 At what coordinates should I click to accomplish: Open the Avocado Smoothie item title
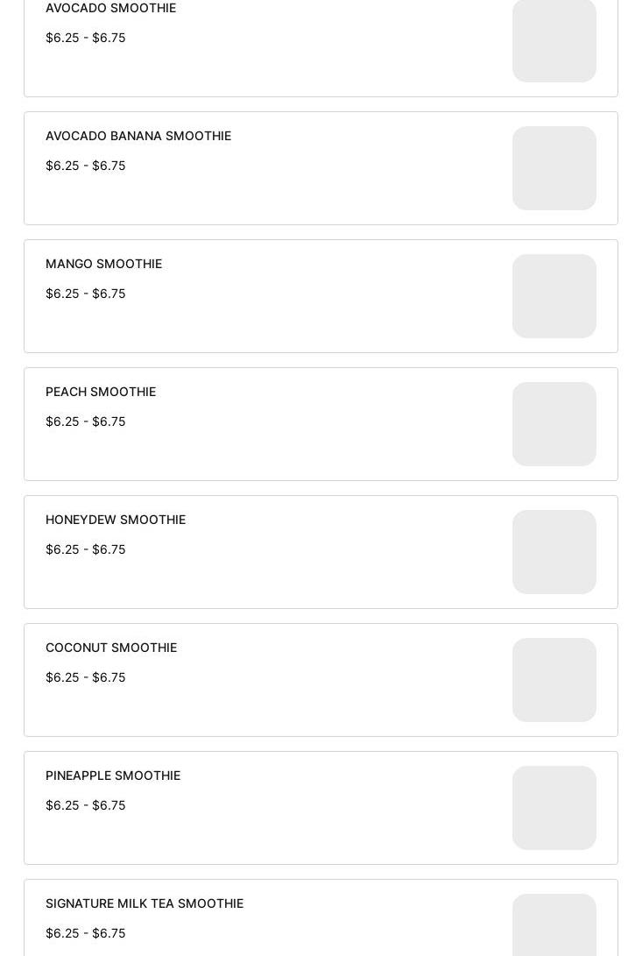(110, 8)
